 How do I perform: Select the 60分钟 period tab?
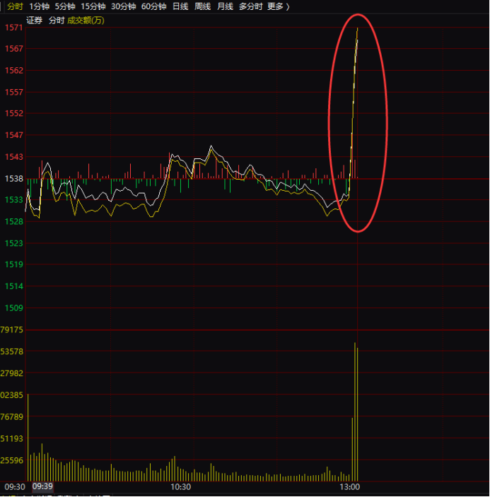153,6
